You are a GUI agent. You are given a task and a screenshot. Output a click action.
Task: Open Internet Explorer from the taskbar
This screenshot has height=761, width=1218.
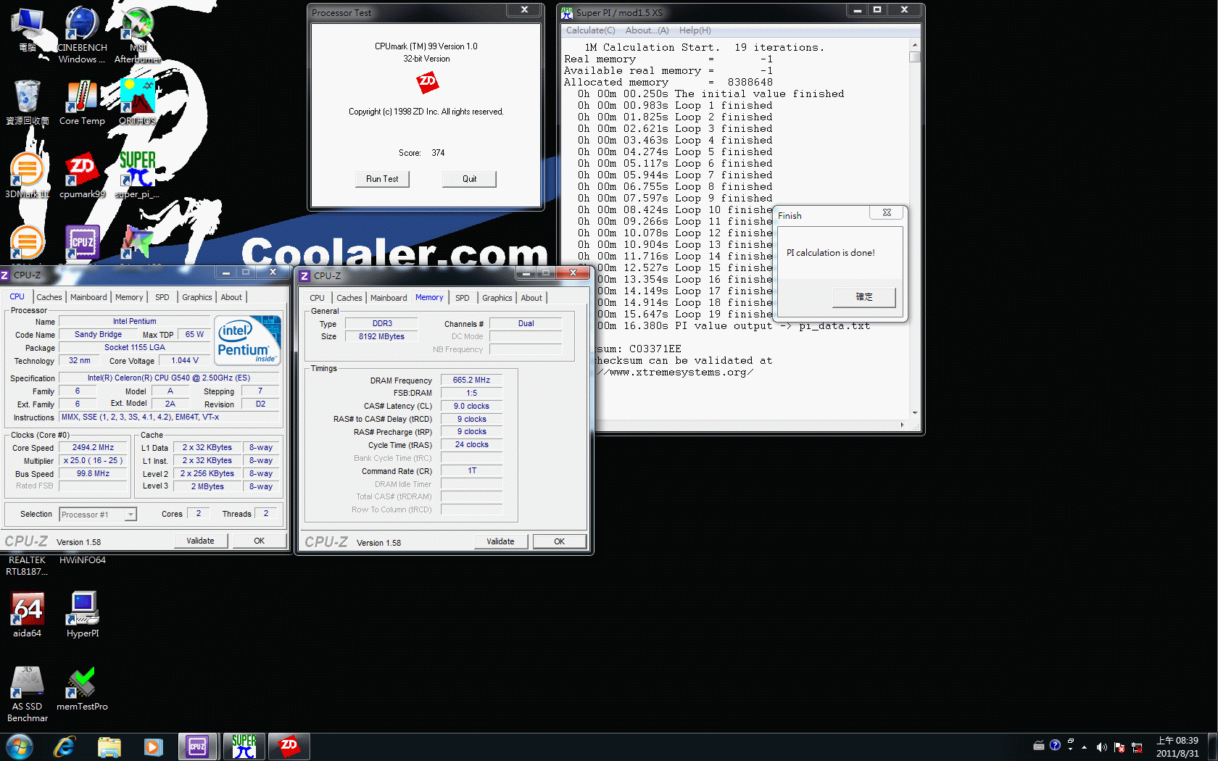(x=65, y=747)
